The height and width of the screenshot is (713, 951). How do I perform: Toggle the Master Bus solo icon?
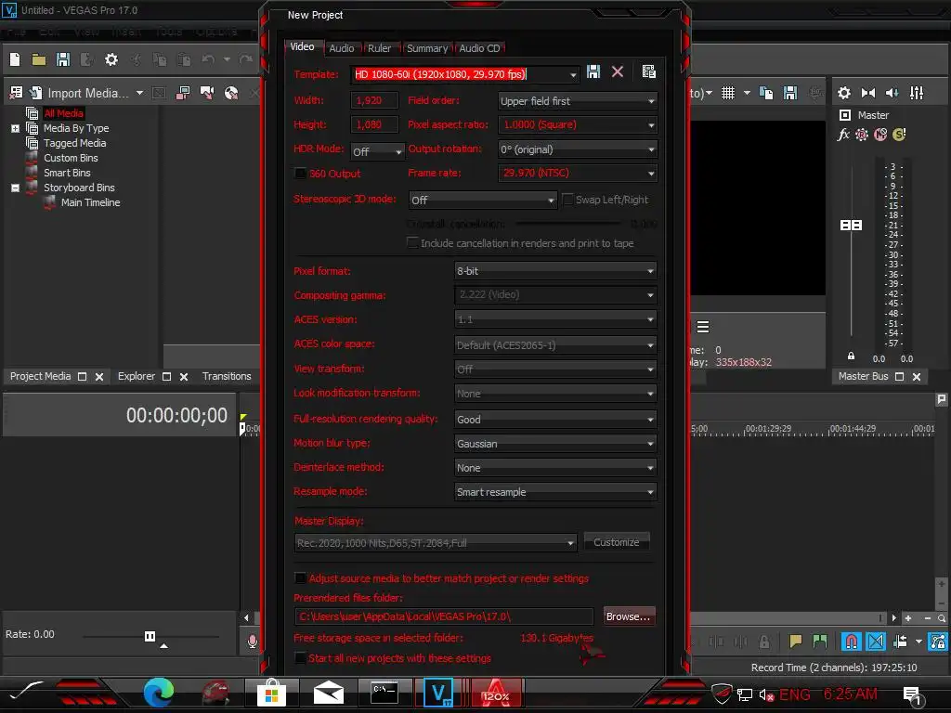(899, 135)
